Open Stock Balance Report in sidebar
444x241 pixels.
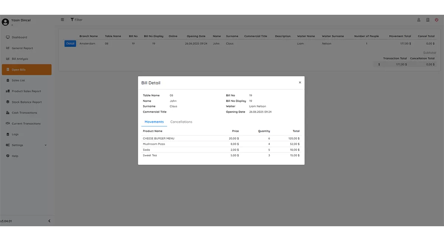[27, 102]
